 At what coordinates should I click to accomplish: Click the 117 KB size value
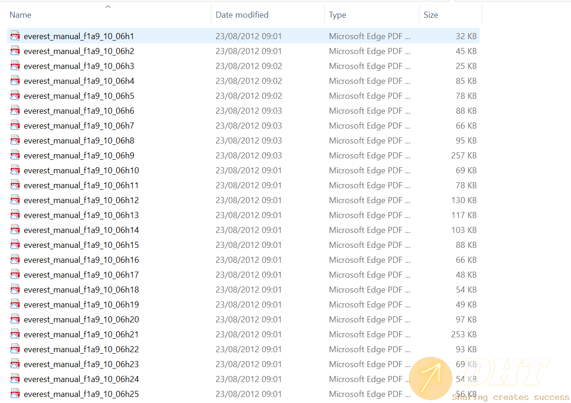(x=464, y=215)
